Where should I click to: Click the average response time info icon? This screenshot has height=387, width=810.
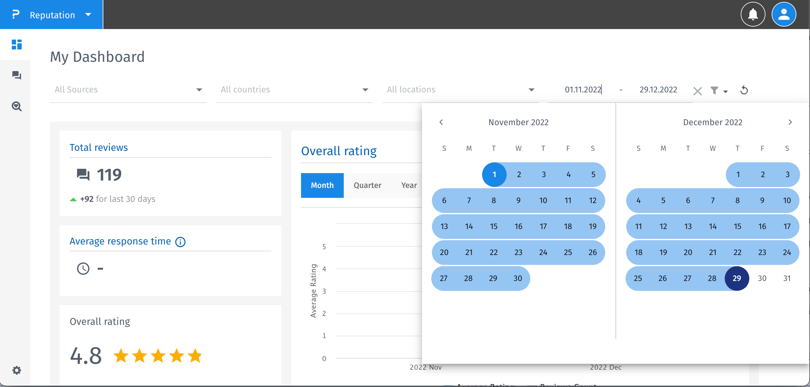(x=180, y=242)
